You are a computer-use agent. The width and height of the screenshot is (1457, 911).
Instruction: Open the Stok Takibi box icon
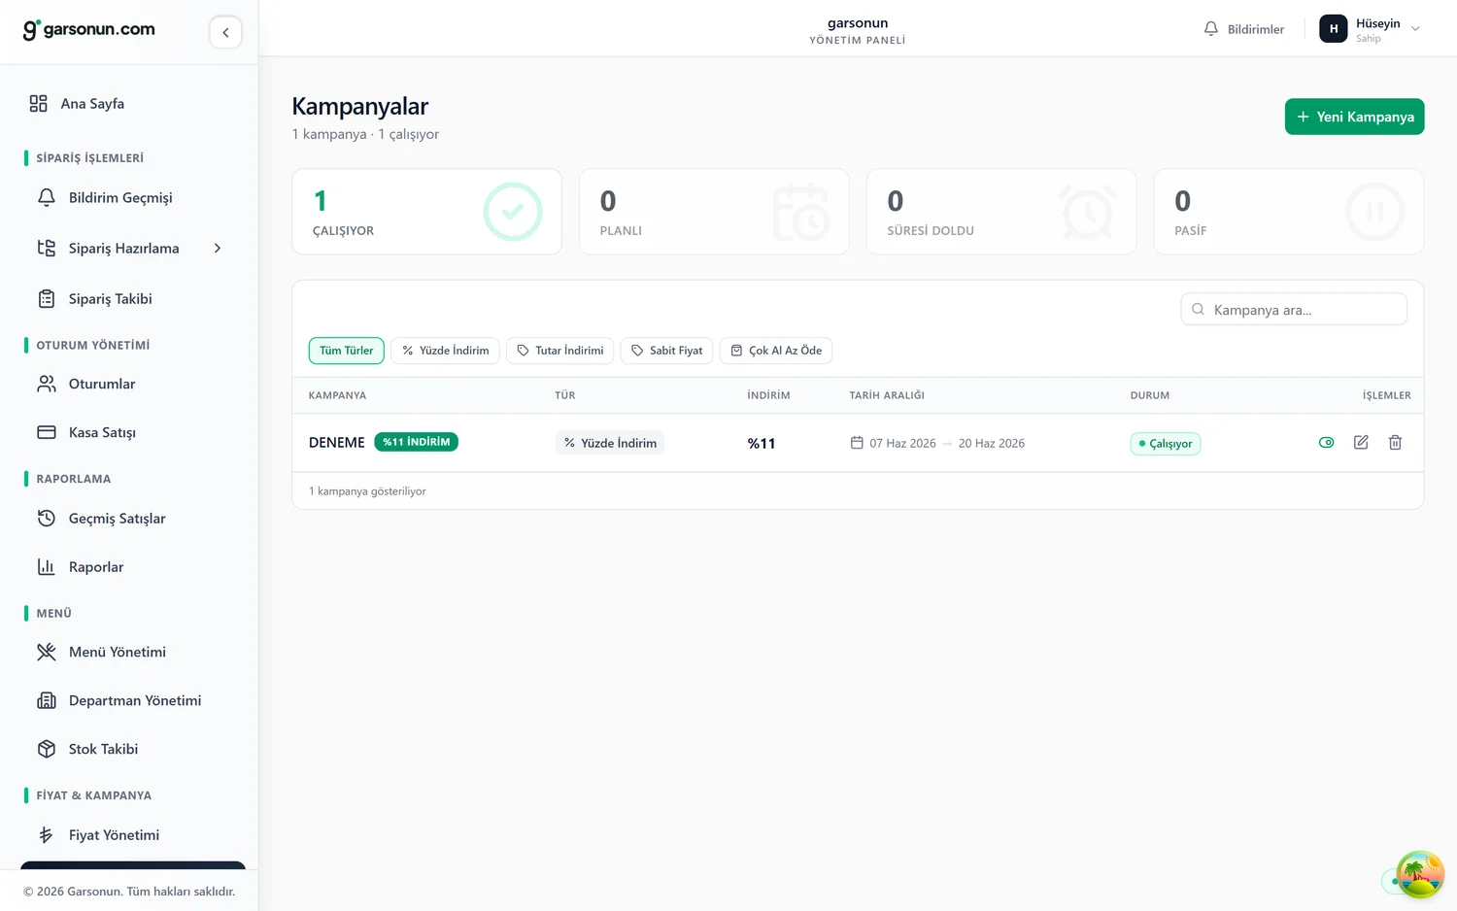click(x=47, y=749)
